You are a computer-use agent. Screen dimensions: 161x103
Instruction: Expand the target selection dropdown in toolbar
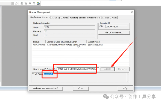pos(13,4)
